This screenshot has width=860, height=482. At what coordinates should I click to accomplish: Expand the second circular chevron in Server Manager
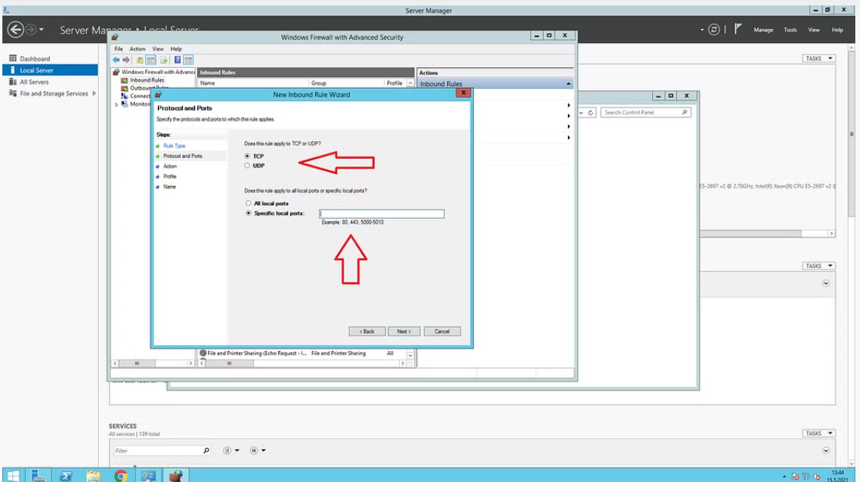826,283
